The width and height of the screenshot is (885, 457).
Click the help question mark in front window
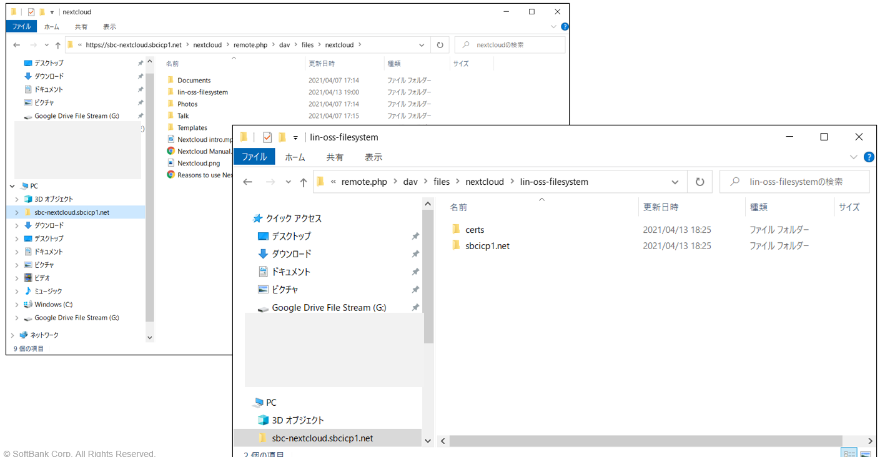click(869, 157)
